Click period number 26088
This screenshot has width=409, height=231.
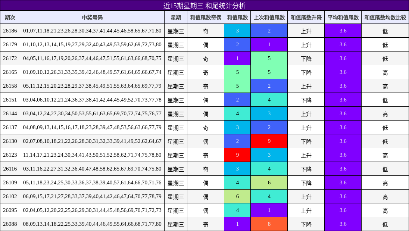coord(10,224)
